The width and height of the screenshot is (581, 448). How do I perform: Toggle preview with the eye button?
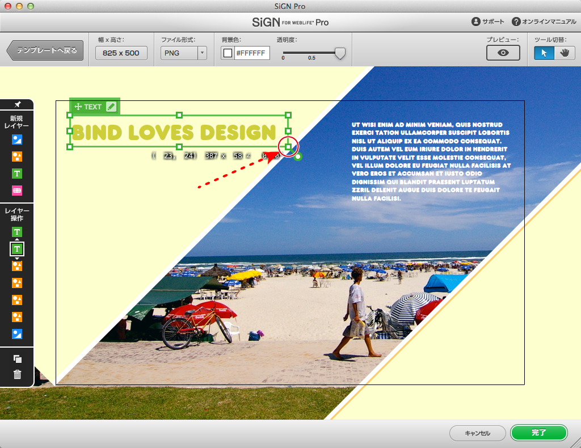pos(503,53)
